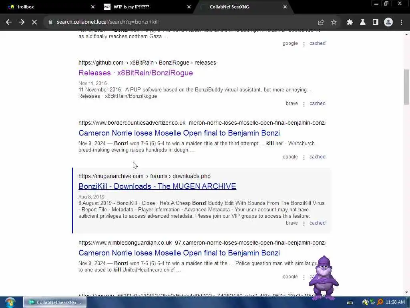The height and width of the screenshot is (308, 410).
Task: Click the green network tray icon
Action: coord(373,302)
